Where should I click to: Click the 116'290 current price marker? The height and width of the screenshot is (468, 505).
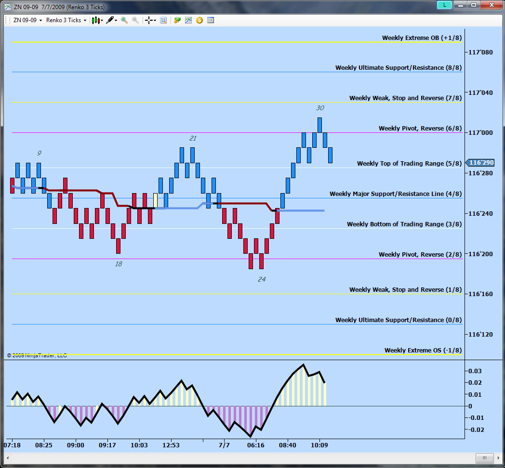[x=480, y=163]
